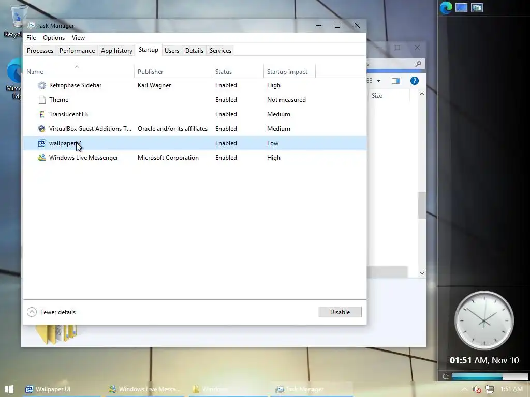Sort by the Status column header
Image resolution: width=530 pixels, height=397 pixels.
(238, 70)
